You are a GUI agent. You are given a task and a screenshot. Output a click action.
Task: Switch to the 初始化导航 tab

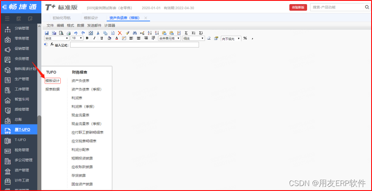click(62, 18)
